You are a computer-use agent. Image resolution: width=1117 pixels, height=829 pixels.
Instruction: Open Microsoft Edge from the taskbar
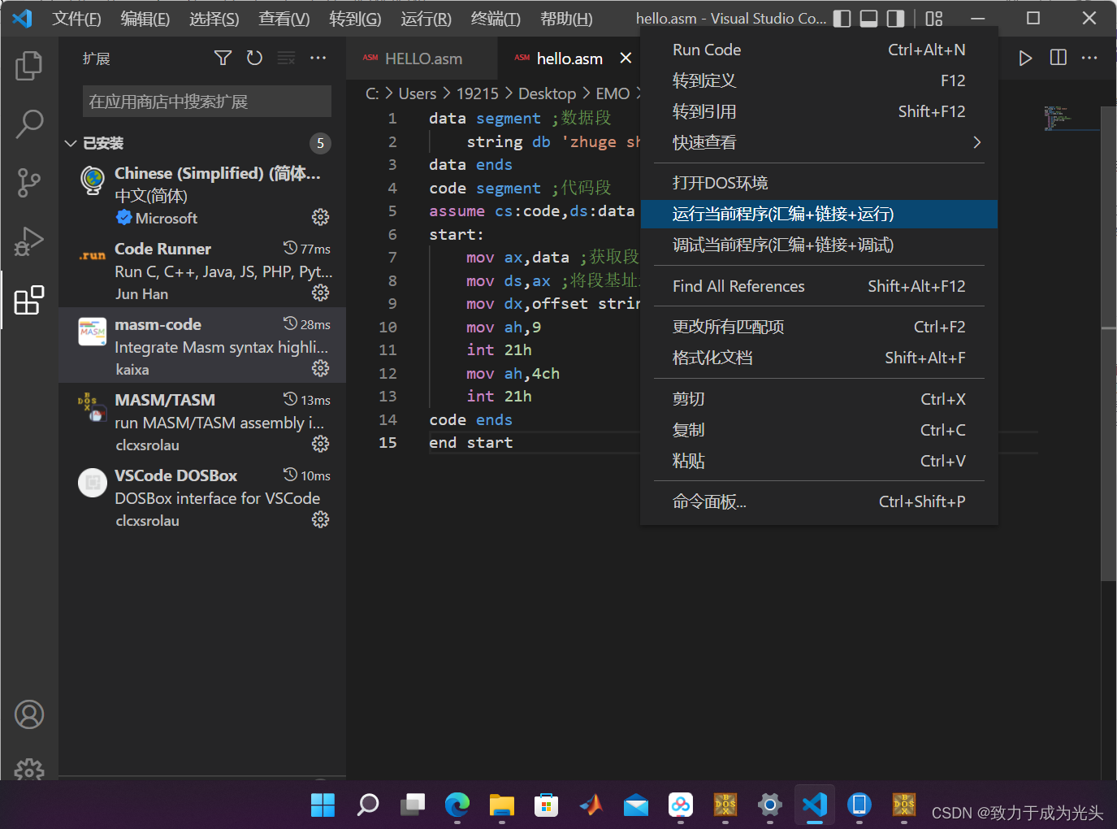(457, 805)
